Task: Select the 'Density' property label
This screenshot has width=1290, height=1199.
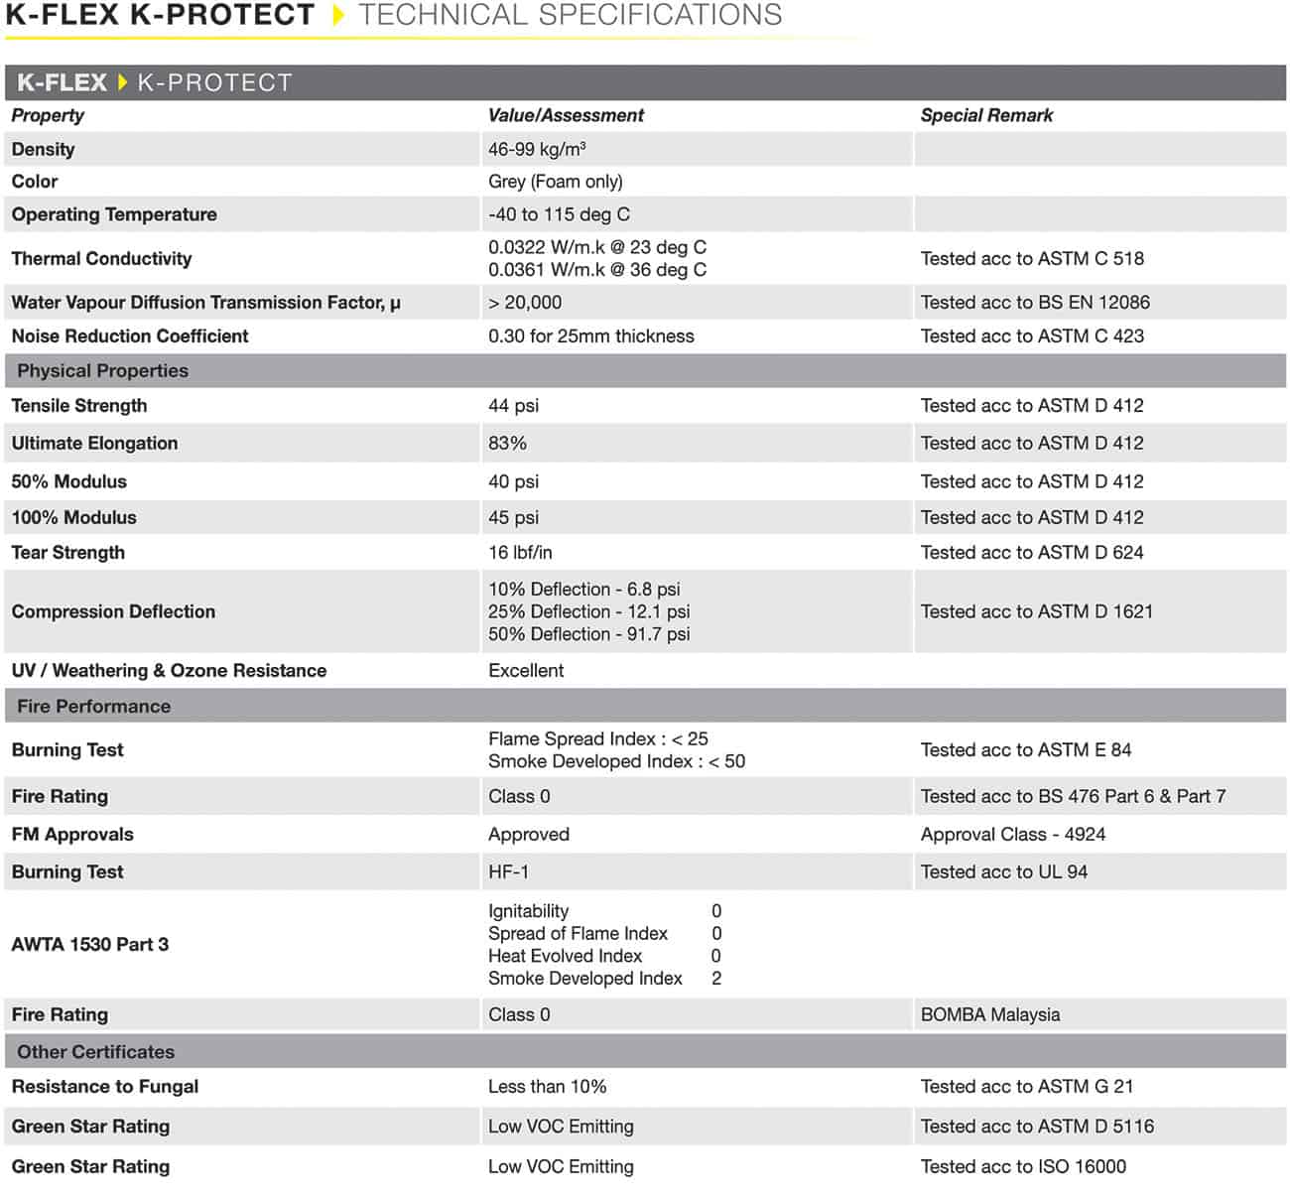Action: 43,149
